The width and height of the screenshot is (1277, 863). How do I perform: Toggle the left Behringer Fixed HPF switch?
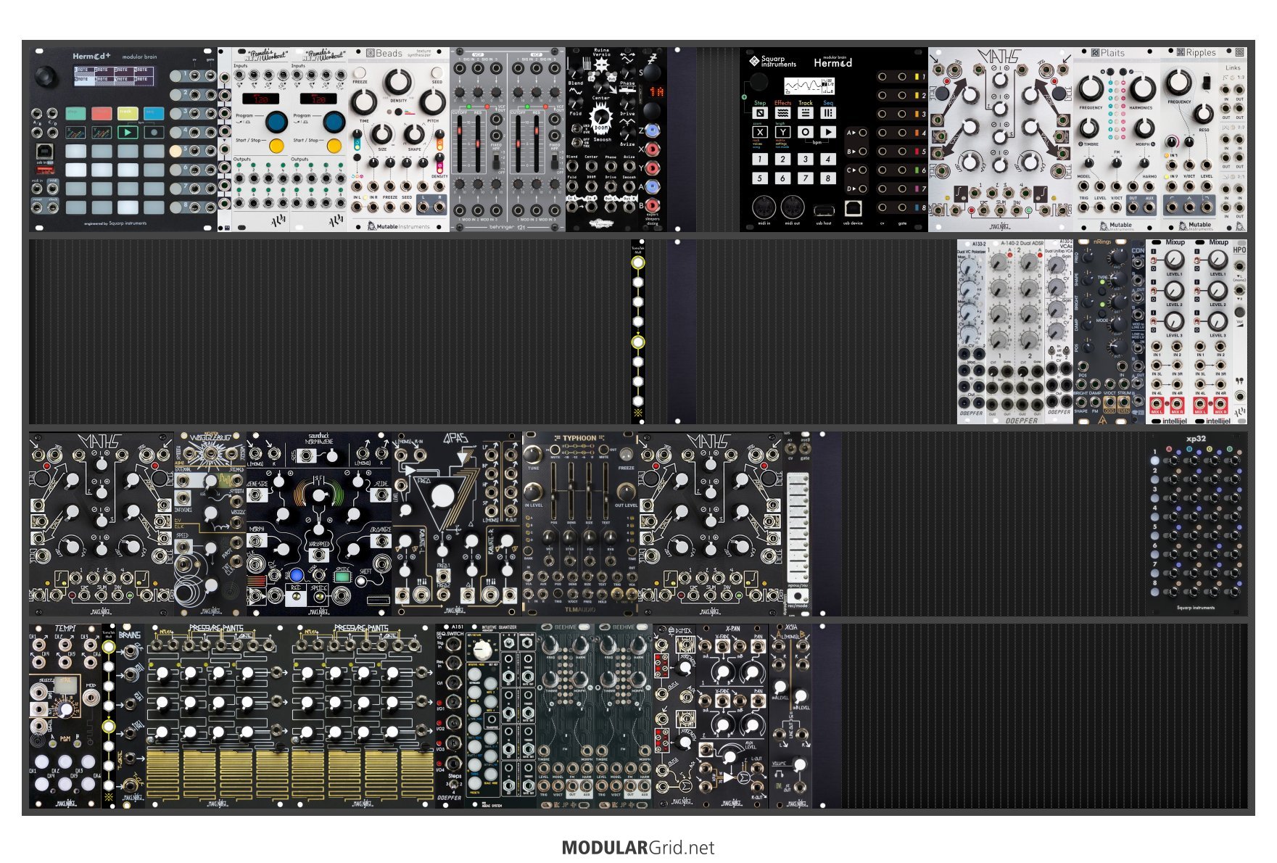pos(496,160)
